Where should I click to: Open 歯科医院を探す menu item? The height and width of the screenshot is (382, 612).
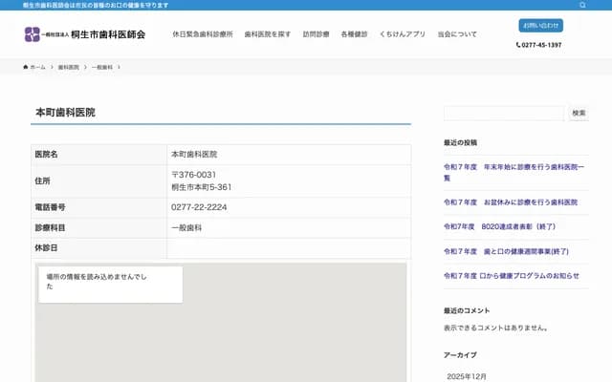pos(268,34)
